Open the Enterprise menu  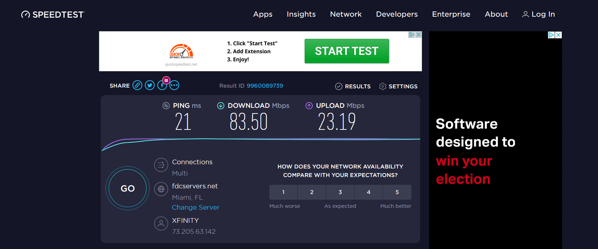click(451, 14)
